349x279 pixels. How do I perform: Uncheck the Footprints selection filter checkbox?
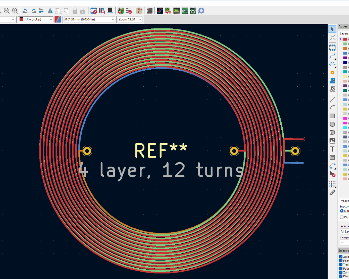point(341,261)
